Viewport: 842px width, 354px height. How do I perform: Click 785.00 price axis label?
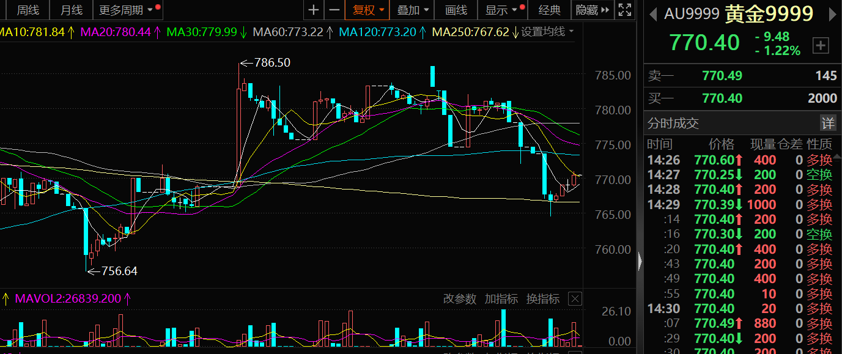click(613, 75)
